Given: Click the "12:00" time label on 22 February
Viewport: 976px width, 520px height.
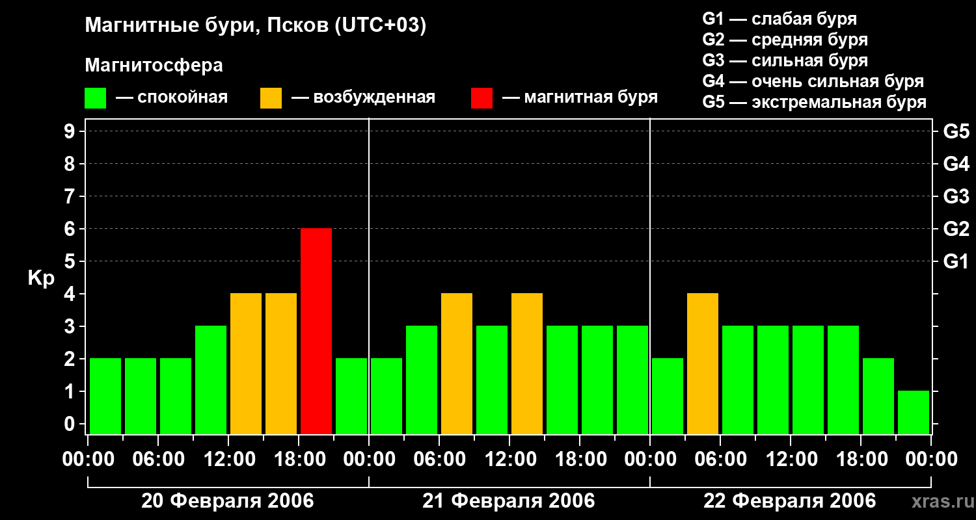Looking at the screenshot, I should point(791,460).
